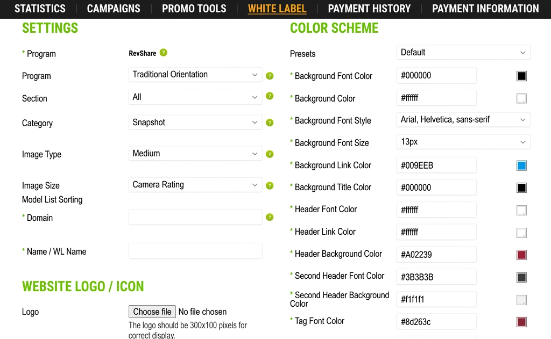Open Tag Font Color swatch
This screenshot has width=551, height=339.
point(521,322)
